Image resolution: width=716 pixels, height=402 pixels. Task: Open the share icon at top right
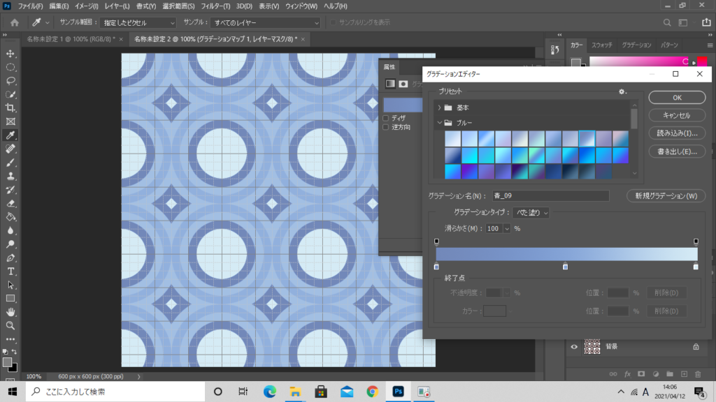coord(706,22)
